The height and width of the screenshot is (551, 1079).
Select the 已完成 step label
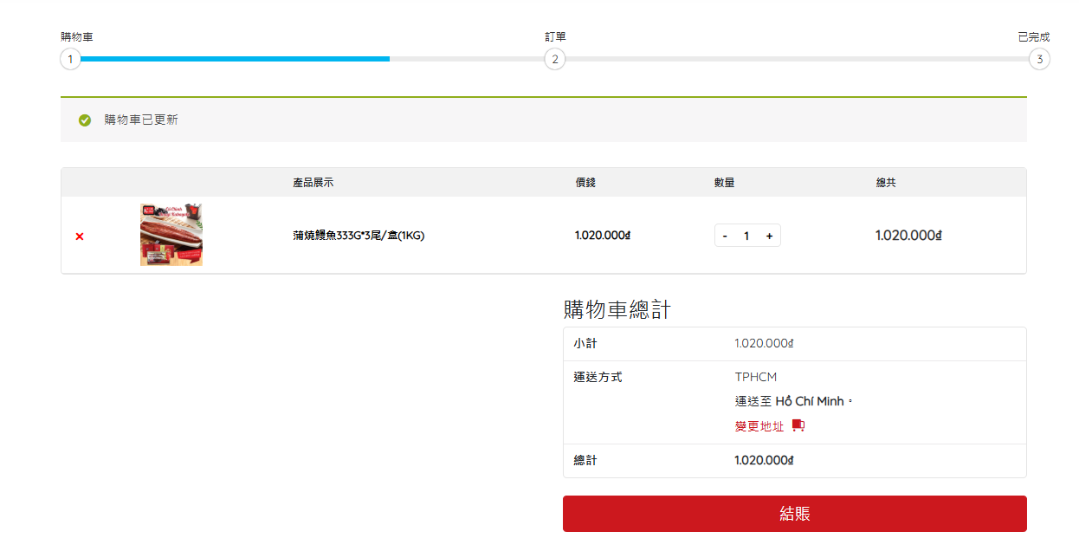point(1033,37)
